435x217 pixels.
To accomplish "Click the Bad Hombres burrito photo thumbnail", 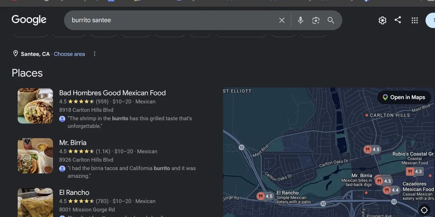I will 35,106.
